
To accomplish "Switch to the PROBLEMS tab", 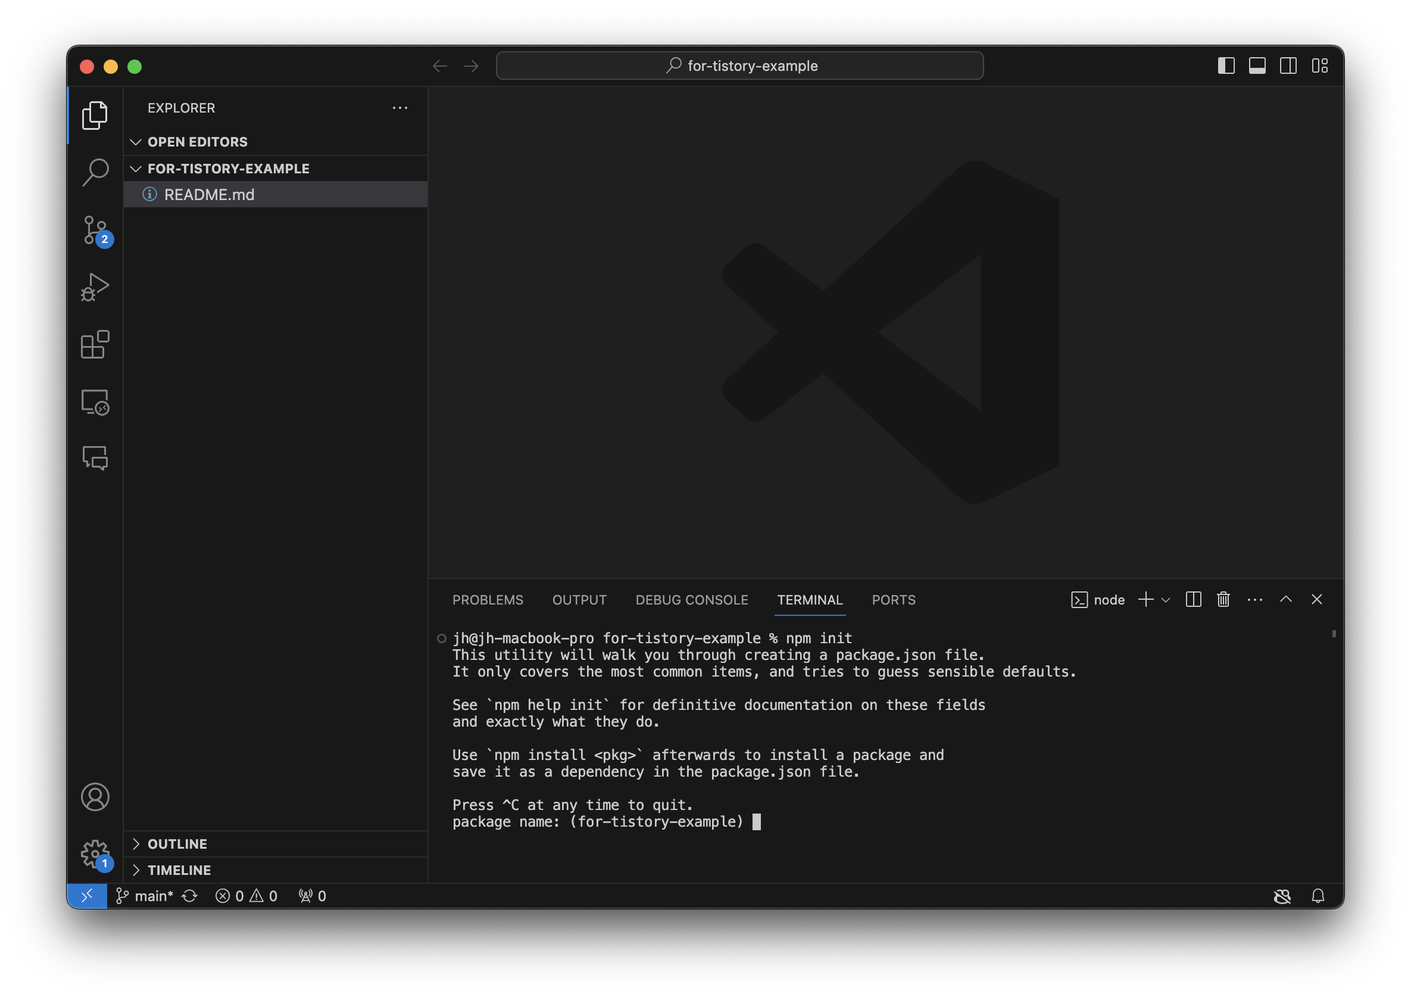I will coord(488,600).
